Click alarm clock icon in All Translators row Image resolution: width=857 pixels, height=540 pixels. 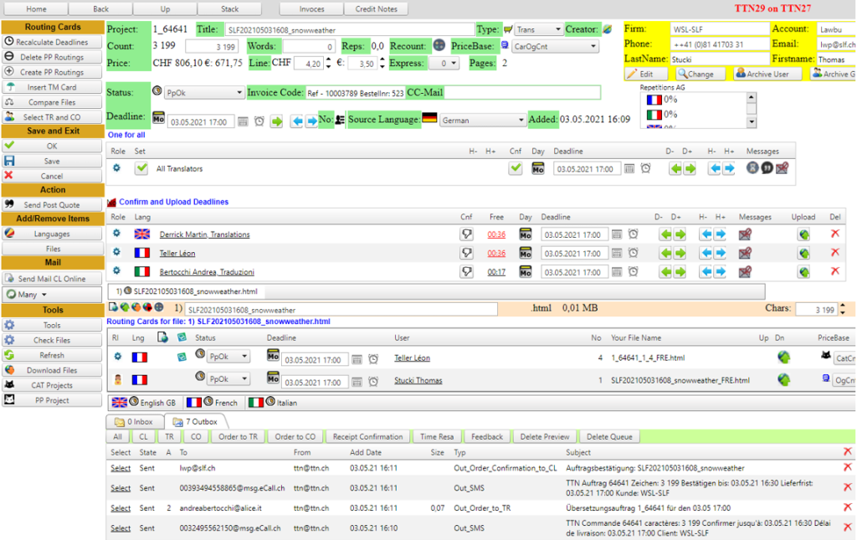tap(645, 168)
